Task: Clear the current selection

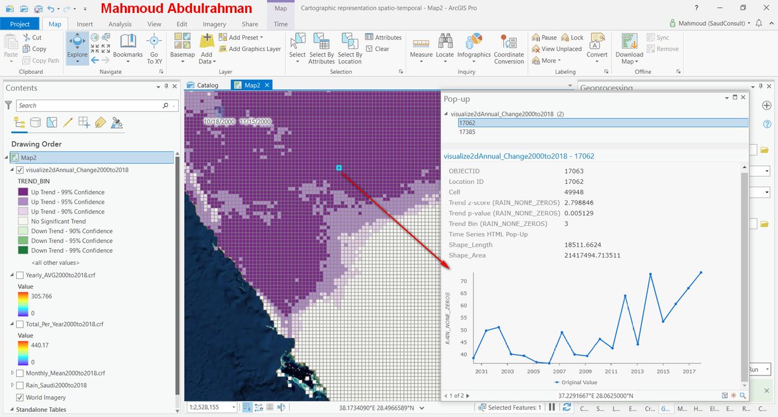Action: pos(377,49)
